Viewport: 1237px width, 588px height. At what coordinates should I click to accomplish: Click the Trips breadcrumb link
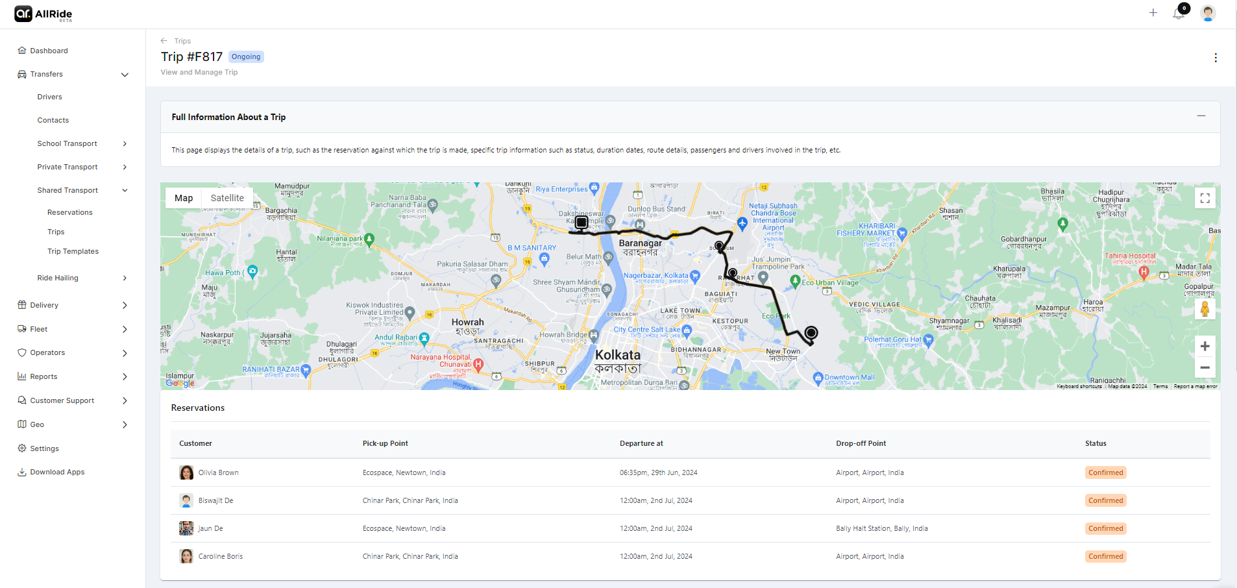pyautogui.click(x=182, y=41)
